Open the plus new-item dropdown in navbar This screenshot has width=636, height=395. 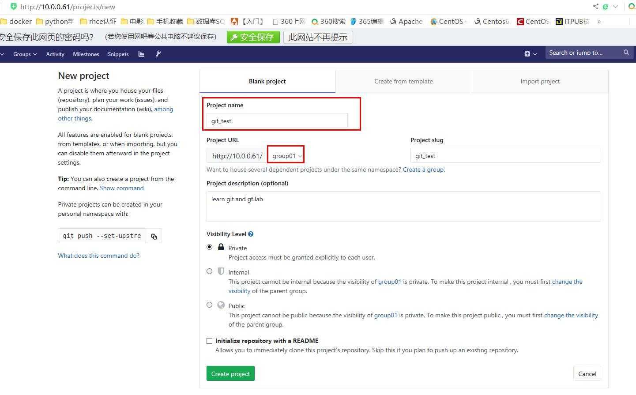(x=531, y=54)
